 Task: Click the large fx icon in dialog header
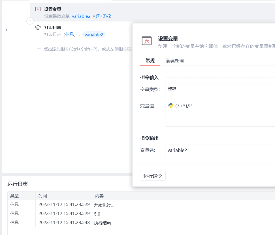point(147,41)
